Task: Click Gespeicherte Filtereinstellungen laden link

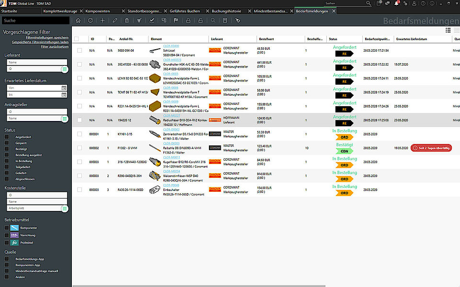Action: pyautogui.click(x=40, y=42)
